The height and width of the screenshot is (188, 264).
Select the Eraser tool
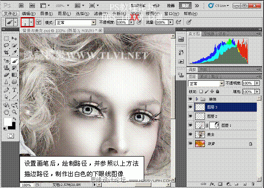coord(6,75)
